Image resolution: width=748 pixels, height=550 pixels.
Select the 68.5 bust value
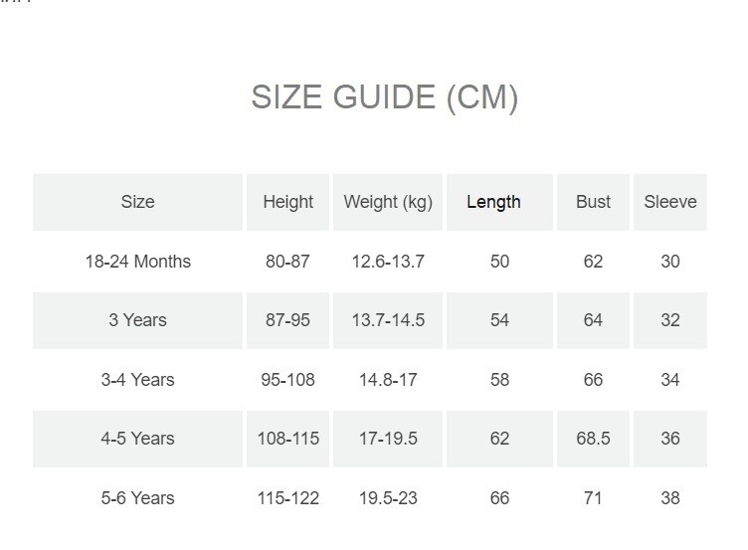(593, 439)
